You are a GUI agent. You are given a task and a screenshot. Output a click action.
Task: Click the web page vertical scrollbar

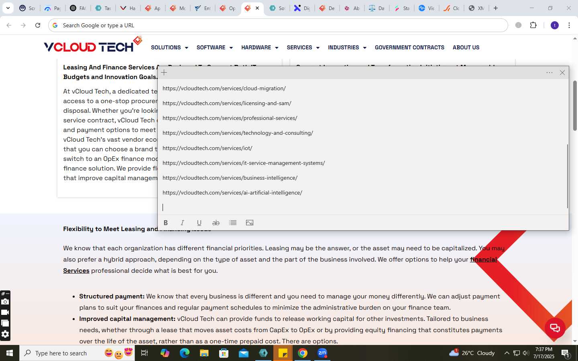pos(575,105)
